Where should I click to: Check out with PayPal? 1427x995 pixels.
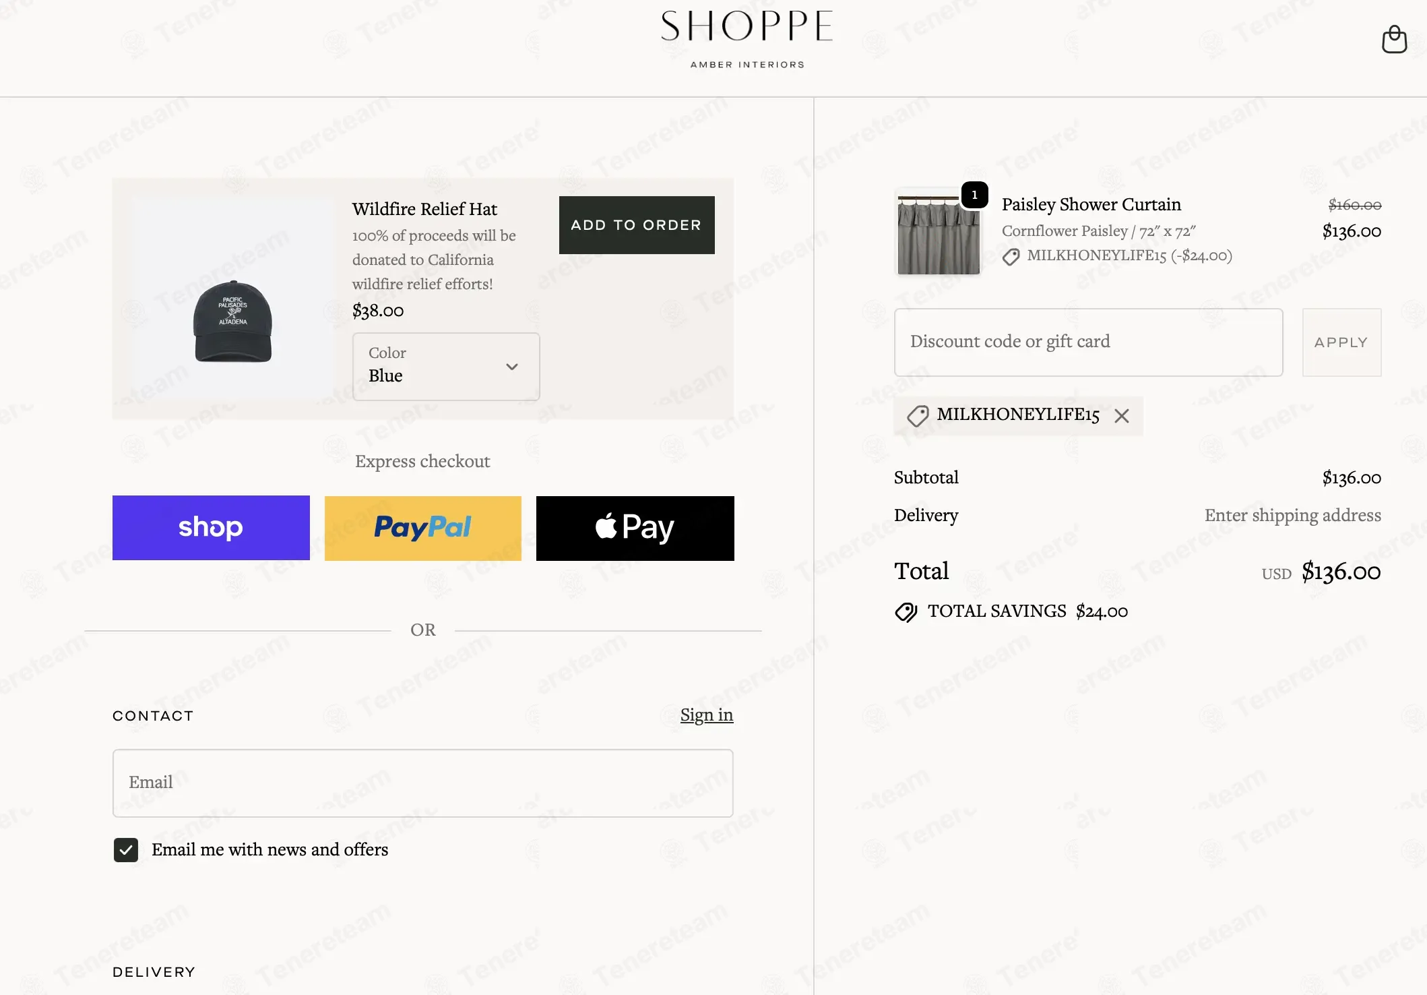[x=423, y=528]
